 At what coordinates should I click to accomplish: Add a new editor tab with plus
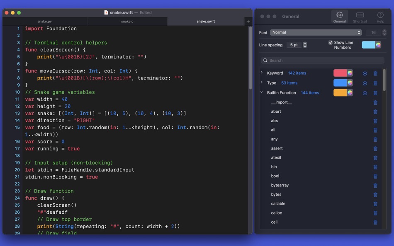click(x=248, y=22)
